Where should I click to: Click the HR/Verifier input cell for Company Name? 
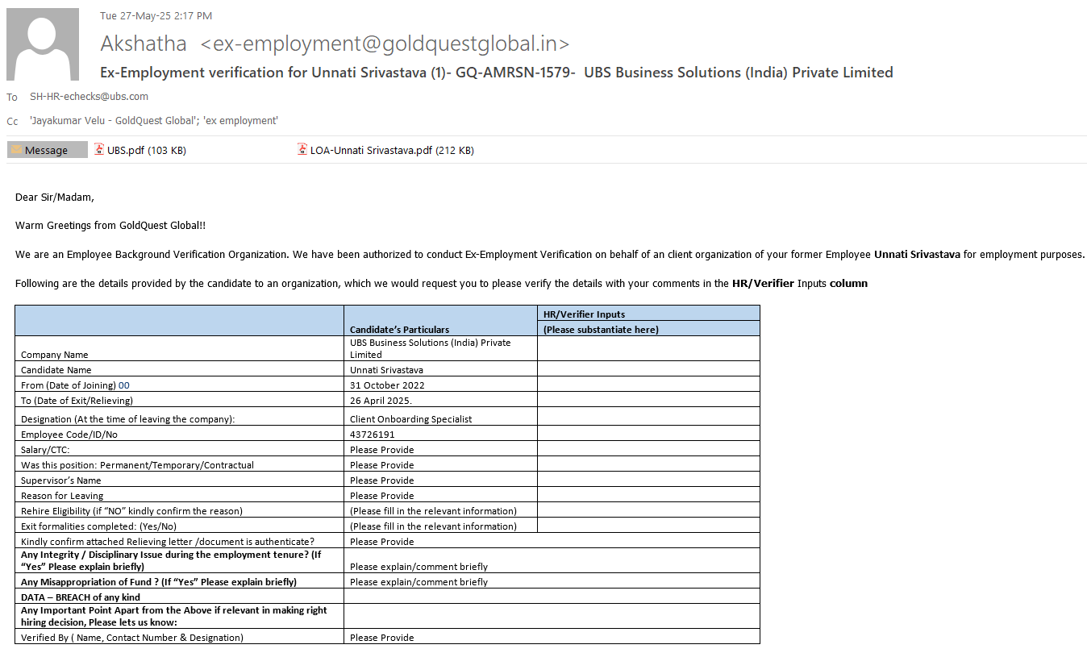pyautogui.click(x=648, y=348)
